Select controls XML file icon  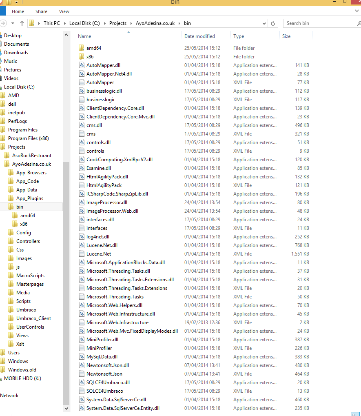[82, 151]
